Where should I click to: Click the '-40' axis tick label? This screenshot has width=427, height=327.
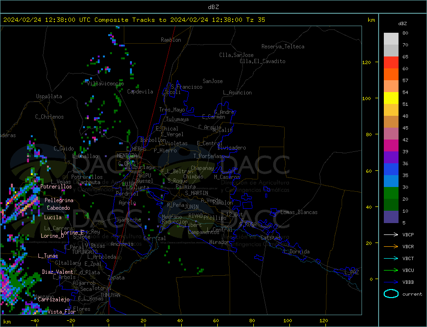tap(35, 320)
